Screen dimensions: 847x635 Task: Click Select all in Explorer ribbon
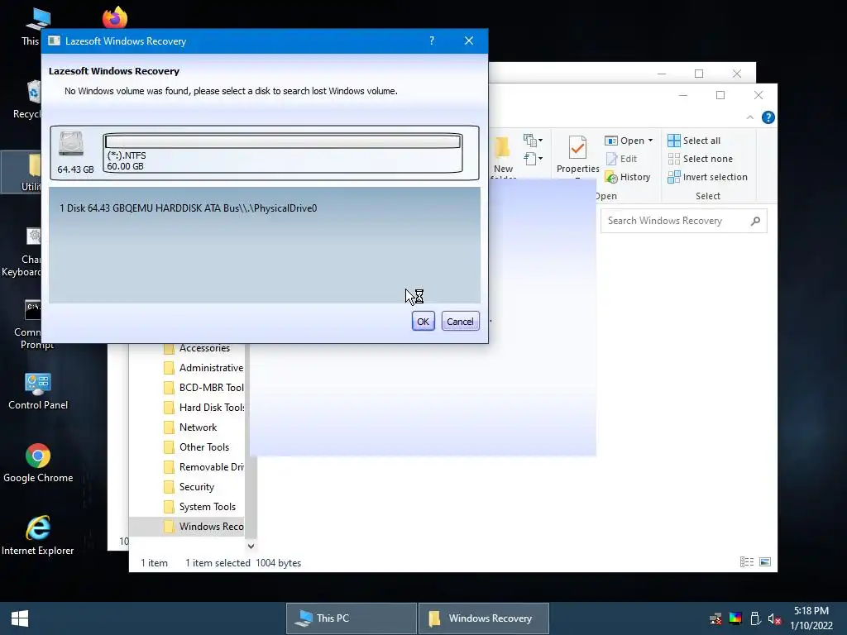coord(694,141)
